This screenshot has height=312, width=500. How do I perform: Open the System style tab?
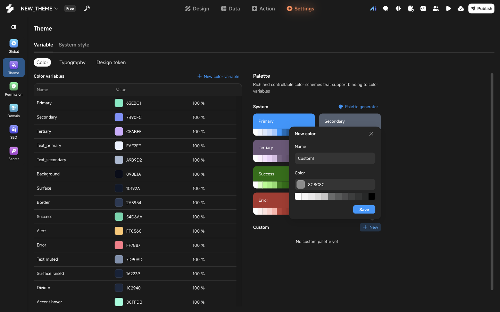pos(74,45)
